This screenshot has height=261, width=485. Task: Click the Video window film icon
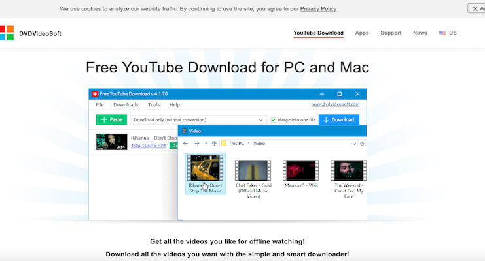(x=185, y=130)
